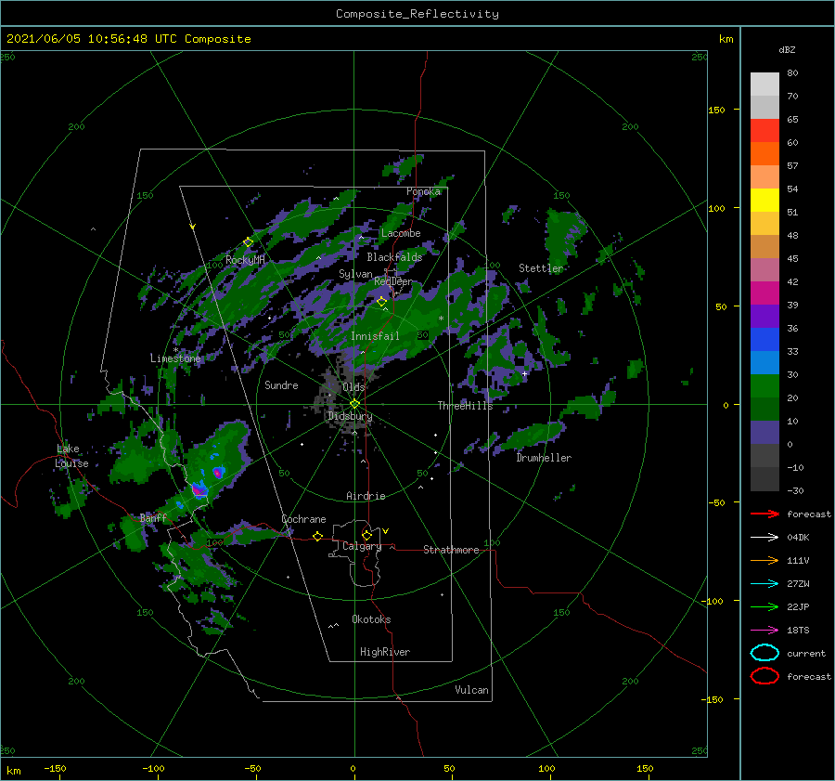
Task: Click the red forecast ellipse legend icon
Action: coord(764,676)
